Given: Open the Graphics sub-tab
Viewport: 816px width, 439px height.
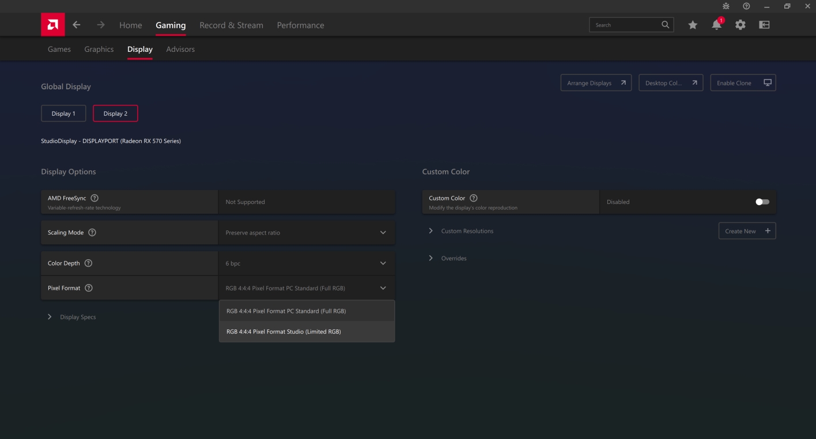Looking at the screenshot, I should 99,49.
